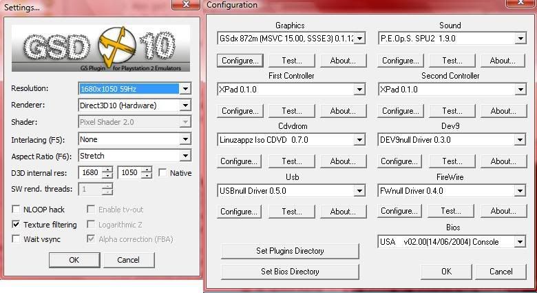Enable the Wait vsync checkbox
The width and height of the screenshot is (537, 293).
tap(16, 239)
